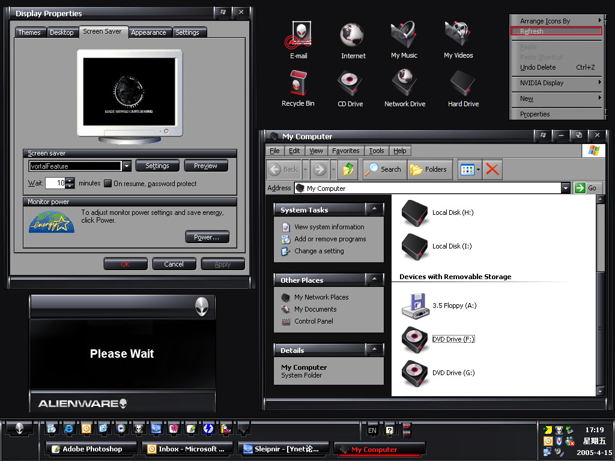
Task: Click the Forward arrow in My Computer
Action: [x=320, y=169]
